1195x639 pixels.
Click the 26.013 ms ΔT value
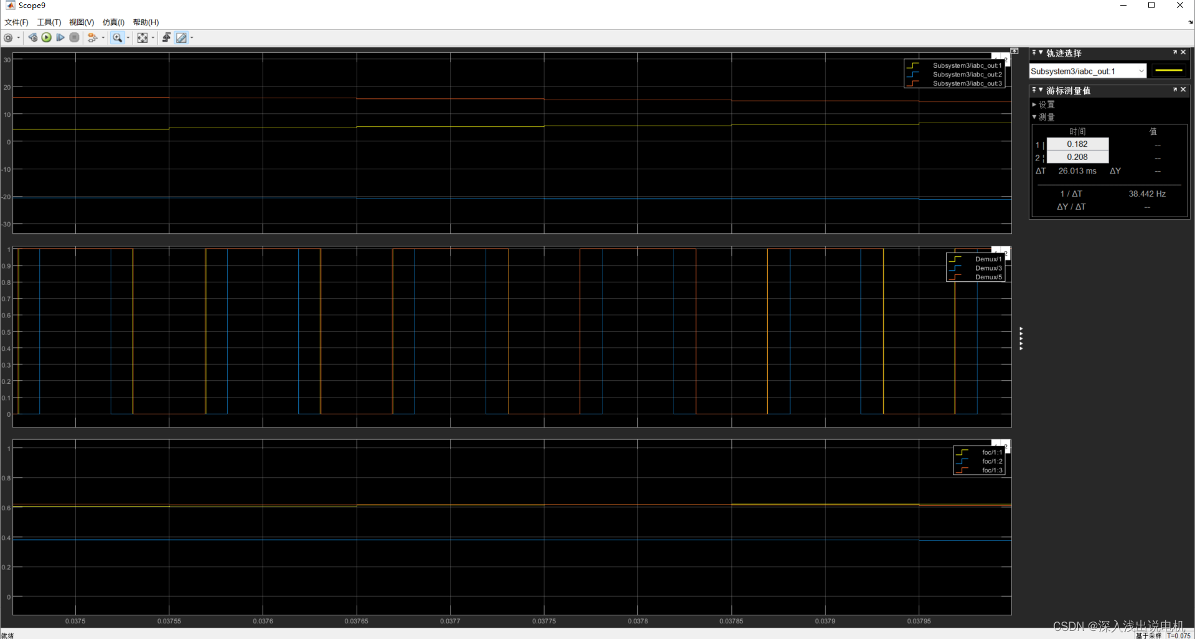1077,170
